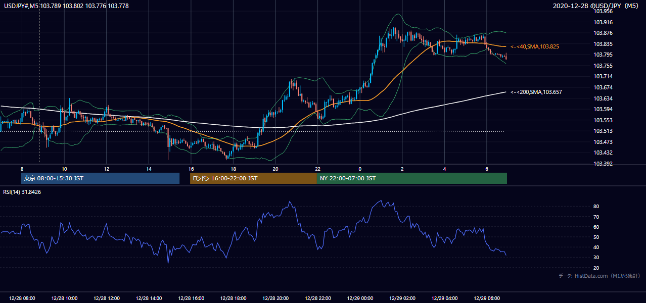Click the RSI 70 level label
646x303 pixels.
click(x=596, y=217)
